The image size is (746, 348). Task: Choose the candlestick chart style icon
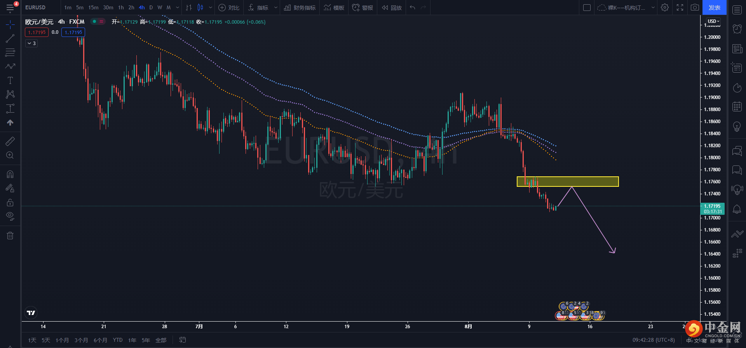pos(200,7)
